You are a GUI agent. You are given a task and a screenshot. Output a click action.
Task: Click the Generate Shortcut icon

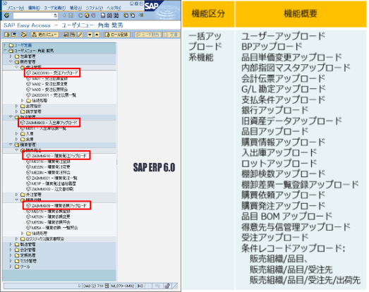pos(133,16)
